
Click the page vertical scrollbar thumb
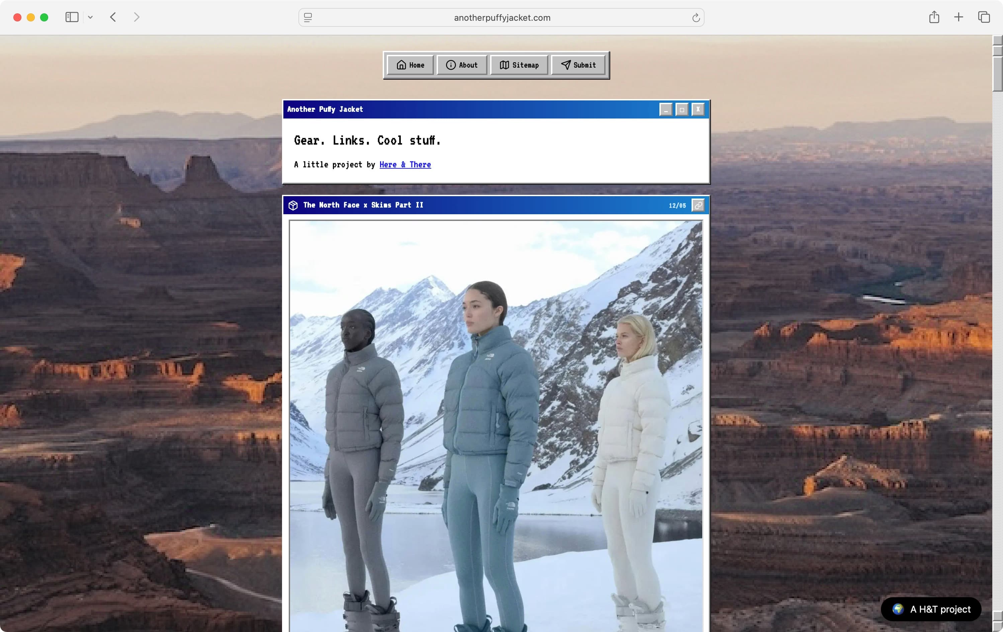997,73
